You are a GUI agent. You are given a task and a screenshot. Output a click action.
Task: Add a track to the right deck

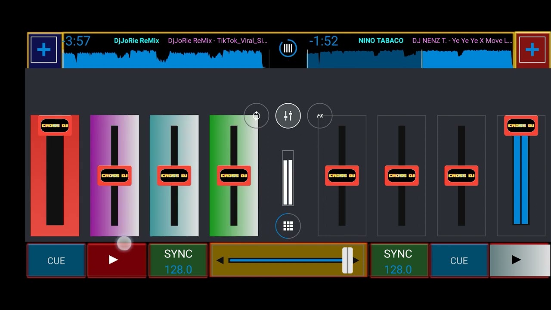point(532,50)
